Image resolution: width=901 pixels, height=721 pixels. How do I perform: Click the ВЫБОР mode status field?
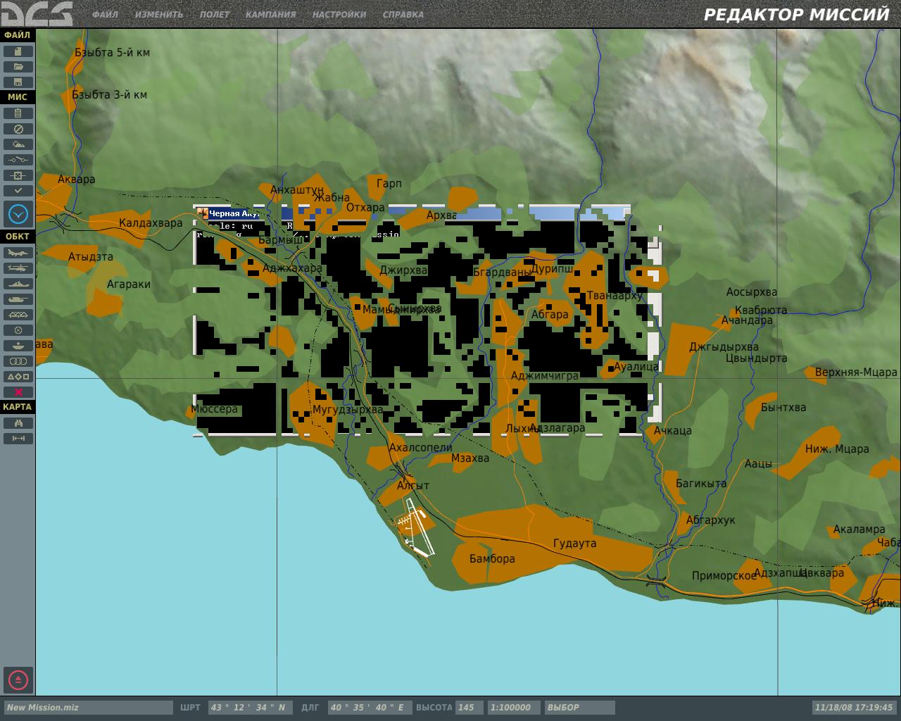(x=579, y=708)
